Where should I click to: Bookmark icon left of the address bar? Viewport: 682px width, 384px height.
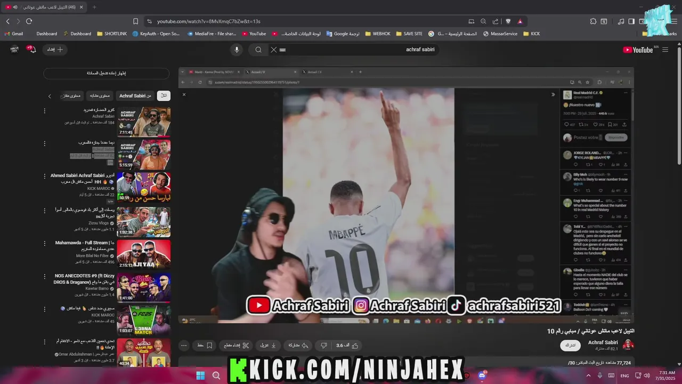[135, 21]
